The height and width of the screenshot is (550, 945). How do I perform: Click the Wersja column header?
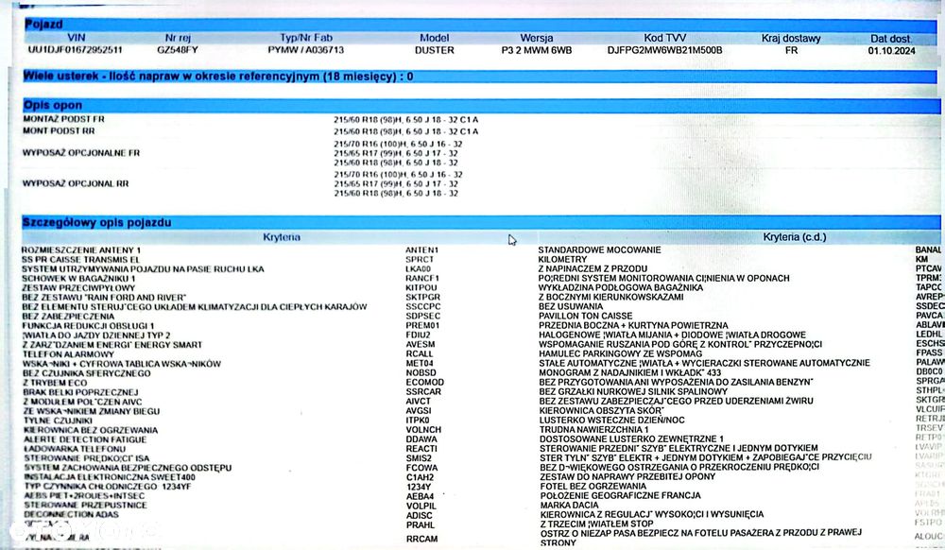pyautogui.click(x=537, y=38)
